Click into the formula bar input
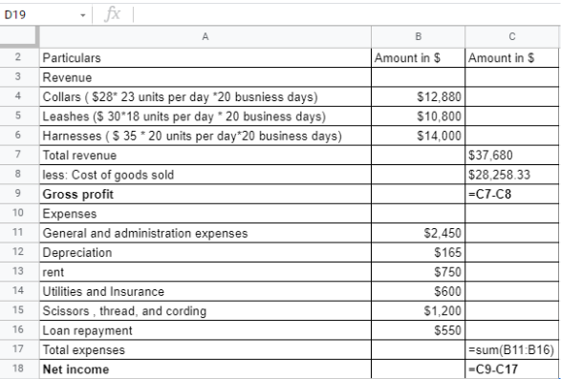 [x=347, y=14]
